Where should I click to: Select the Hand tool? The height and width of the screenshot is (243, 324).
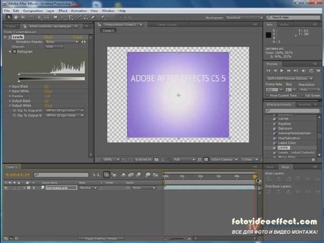[x=16, y=17]
